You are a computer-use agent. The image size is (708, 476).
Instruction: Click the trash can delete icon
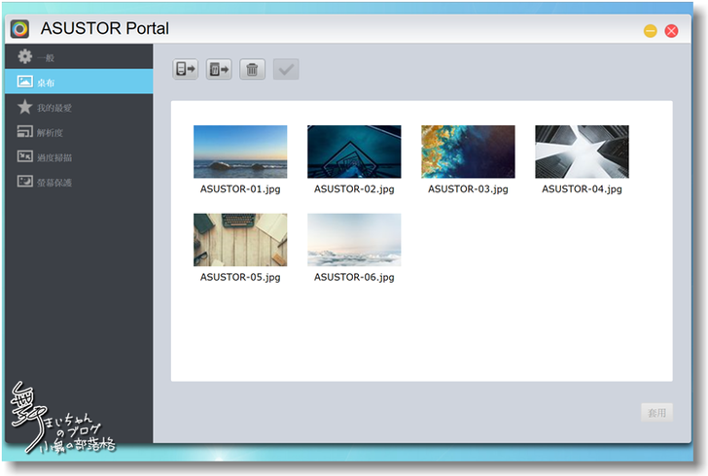coord(253,69)
